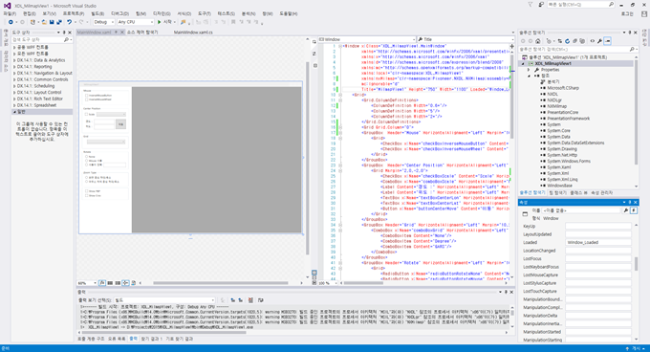Image resolution: width=650 pixels, height=352 pixels.
Task: Click the Save All toolbar icon
Action: pos(59,22)
